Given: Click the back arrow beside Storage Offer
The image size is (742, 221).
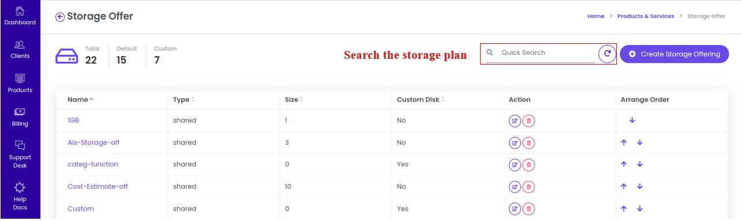Looking at the screenshot, I should click(60, 17).
